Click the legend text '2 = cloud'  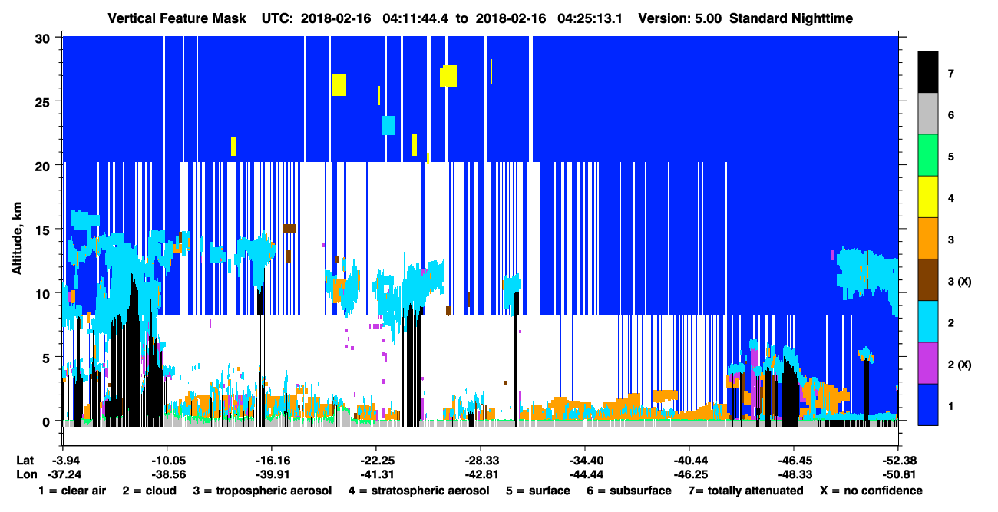pos(150,491)
